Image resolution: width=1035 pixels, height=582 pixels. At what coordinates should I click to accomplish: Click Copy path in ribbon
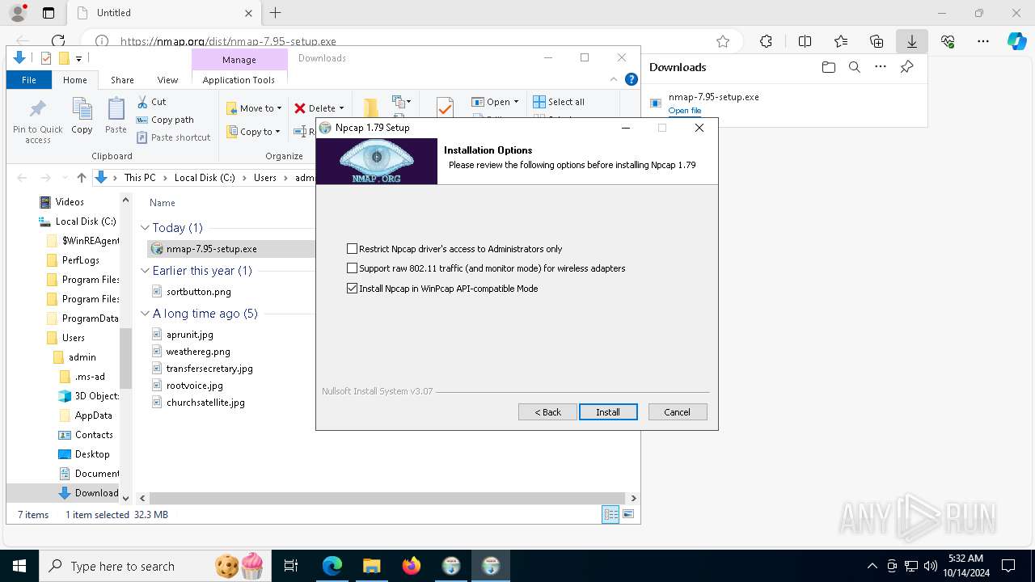pos(166,120)
